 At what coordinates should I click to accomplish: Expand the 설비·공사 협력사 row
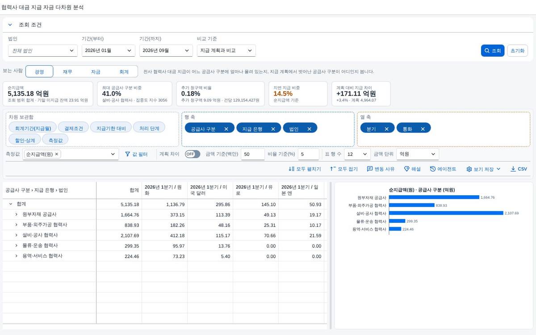(x=17, y=235)
